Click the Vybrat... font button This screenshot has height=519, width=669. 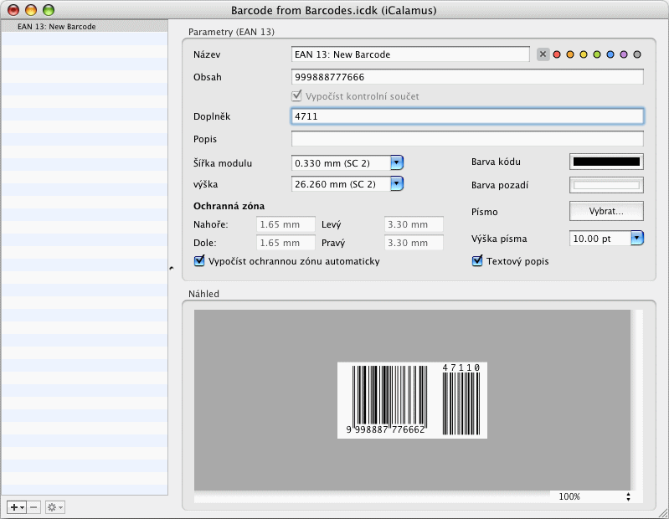(606, 211)
